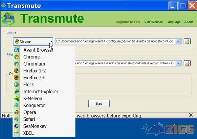Choose Konqueror from the list
The image size is (197, 139).
click(x=44, y=105)
